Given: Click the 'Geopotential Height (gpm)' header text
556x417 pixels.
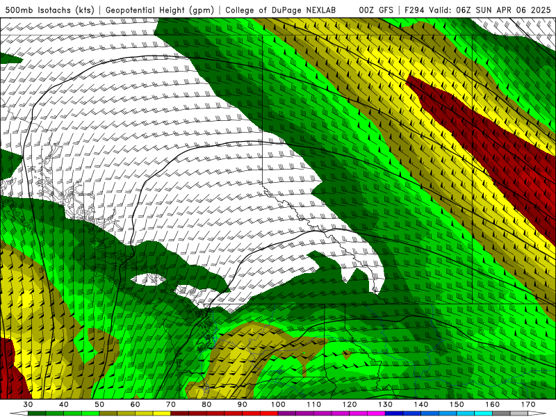Looking at the screenshot, I should 160,10.
